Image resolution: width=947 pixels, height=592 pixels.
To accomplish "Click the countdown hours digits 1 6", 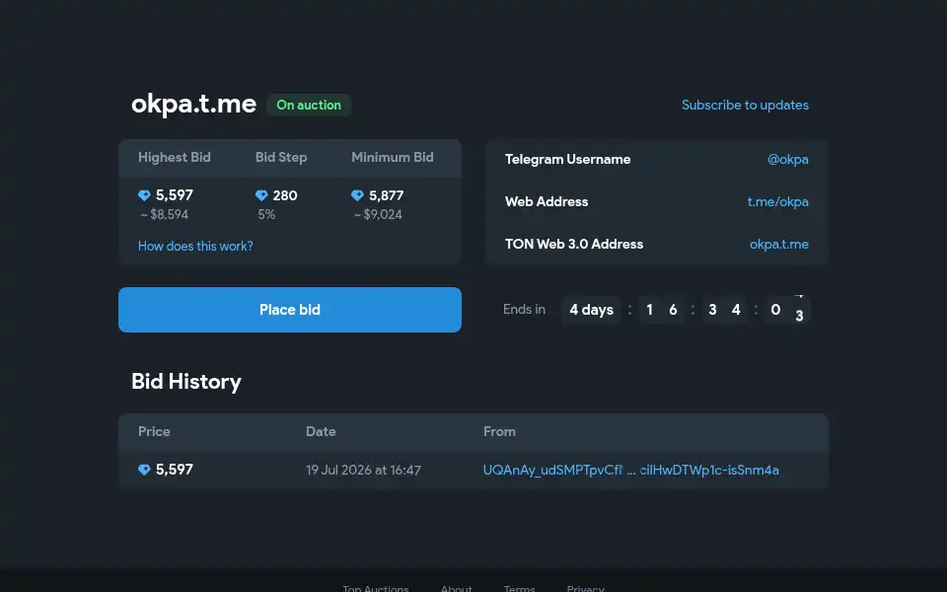I will coord(661,309).
